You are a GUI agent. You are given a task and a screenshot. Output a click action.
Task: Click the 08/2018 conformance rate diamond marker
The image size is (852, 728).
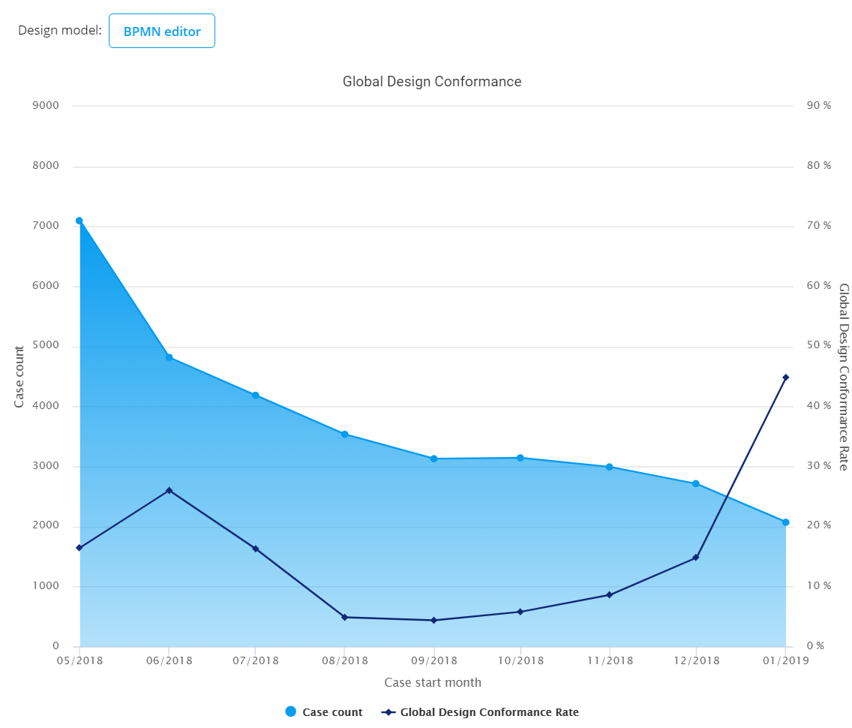[344, 617]
